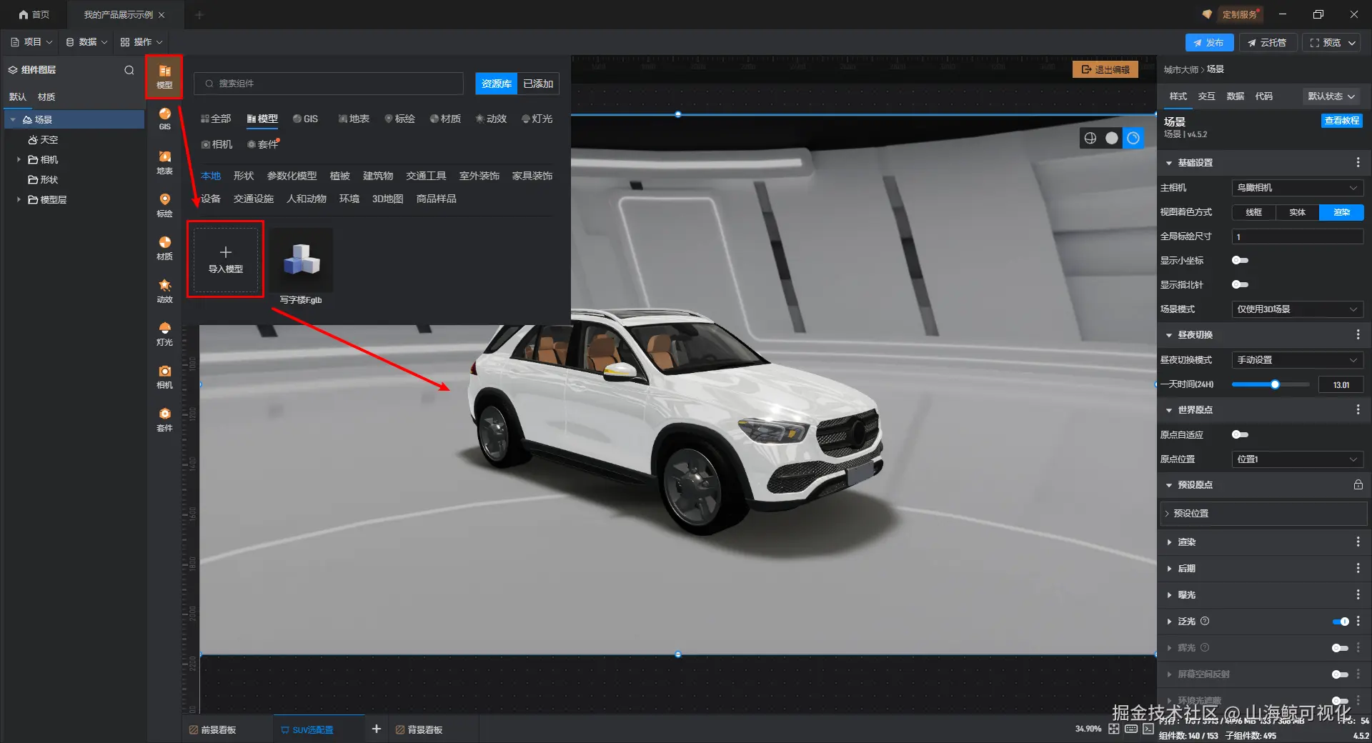Open the 动效 component sidebar icon
Screen dimensions: 1372x743
(x=164, y=291)
